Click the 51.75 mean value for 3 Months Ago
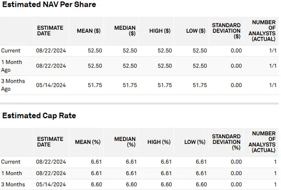Screen dimensions: 281x190 tap(94, 85)
